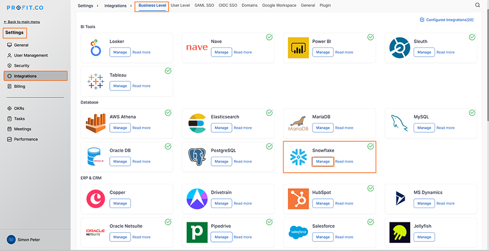Click the Drivetrain logo
This screenshot has height=251, width=489.
coord(197,199)
